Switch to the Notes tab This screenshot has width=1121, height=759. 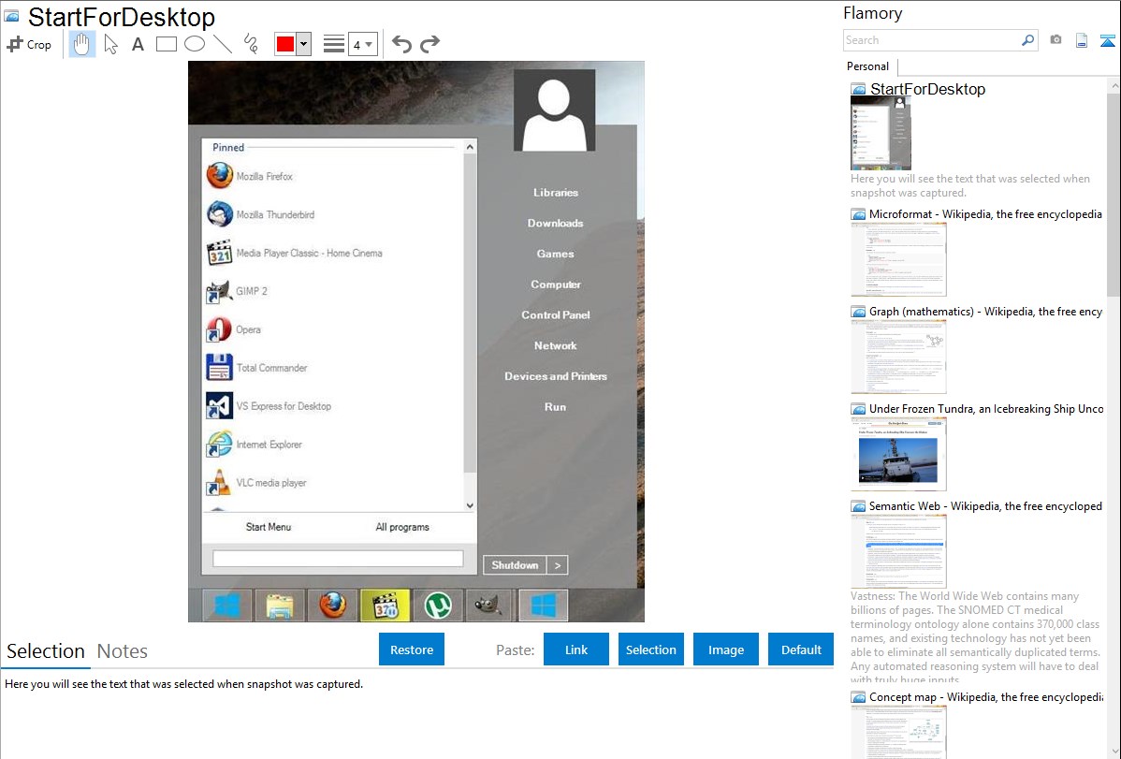click(123, 651)
